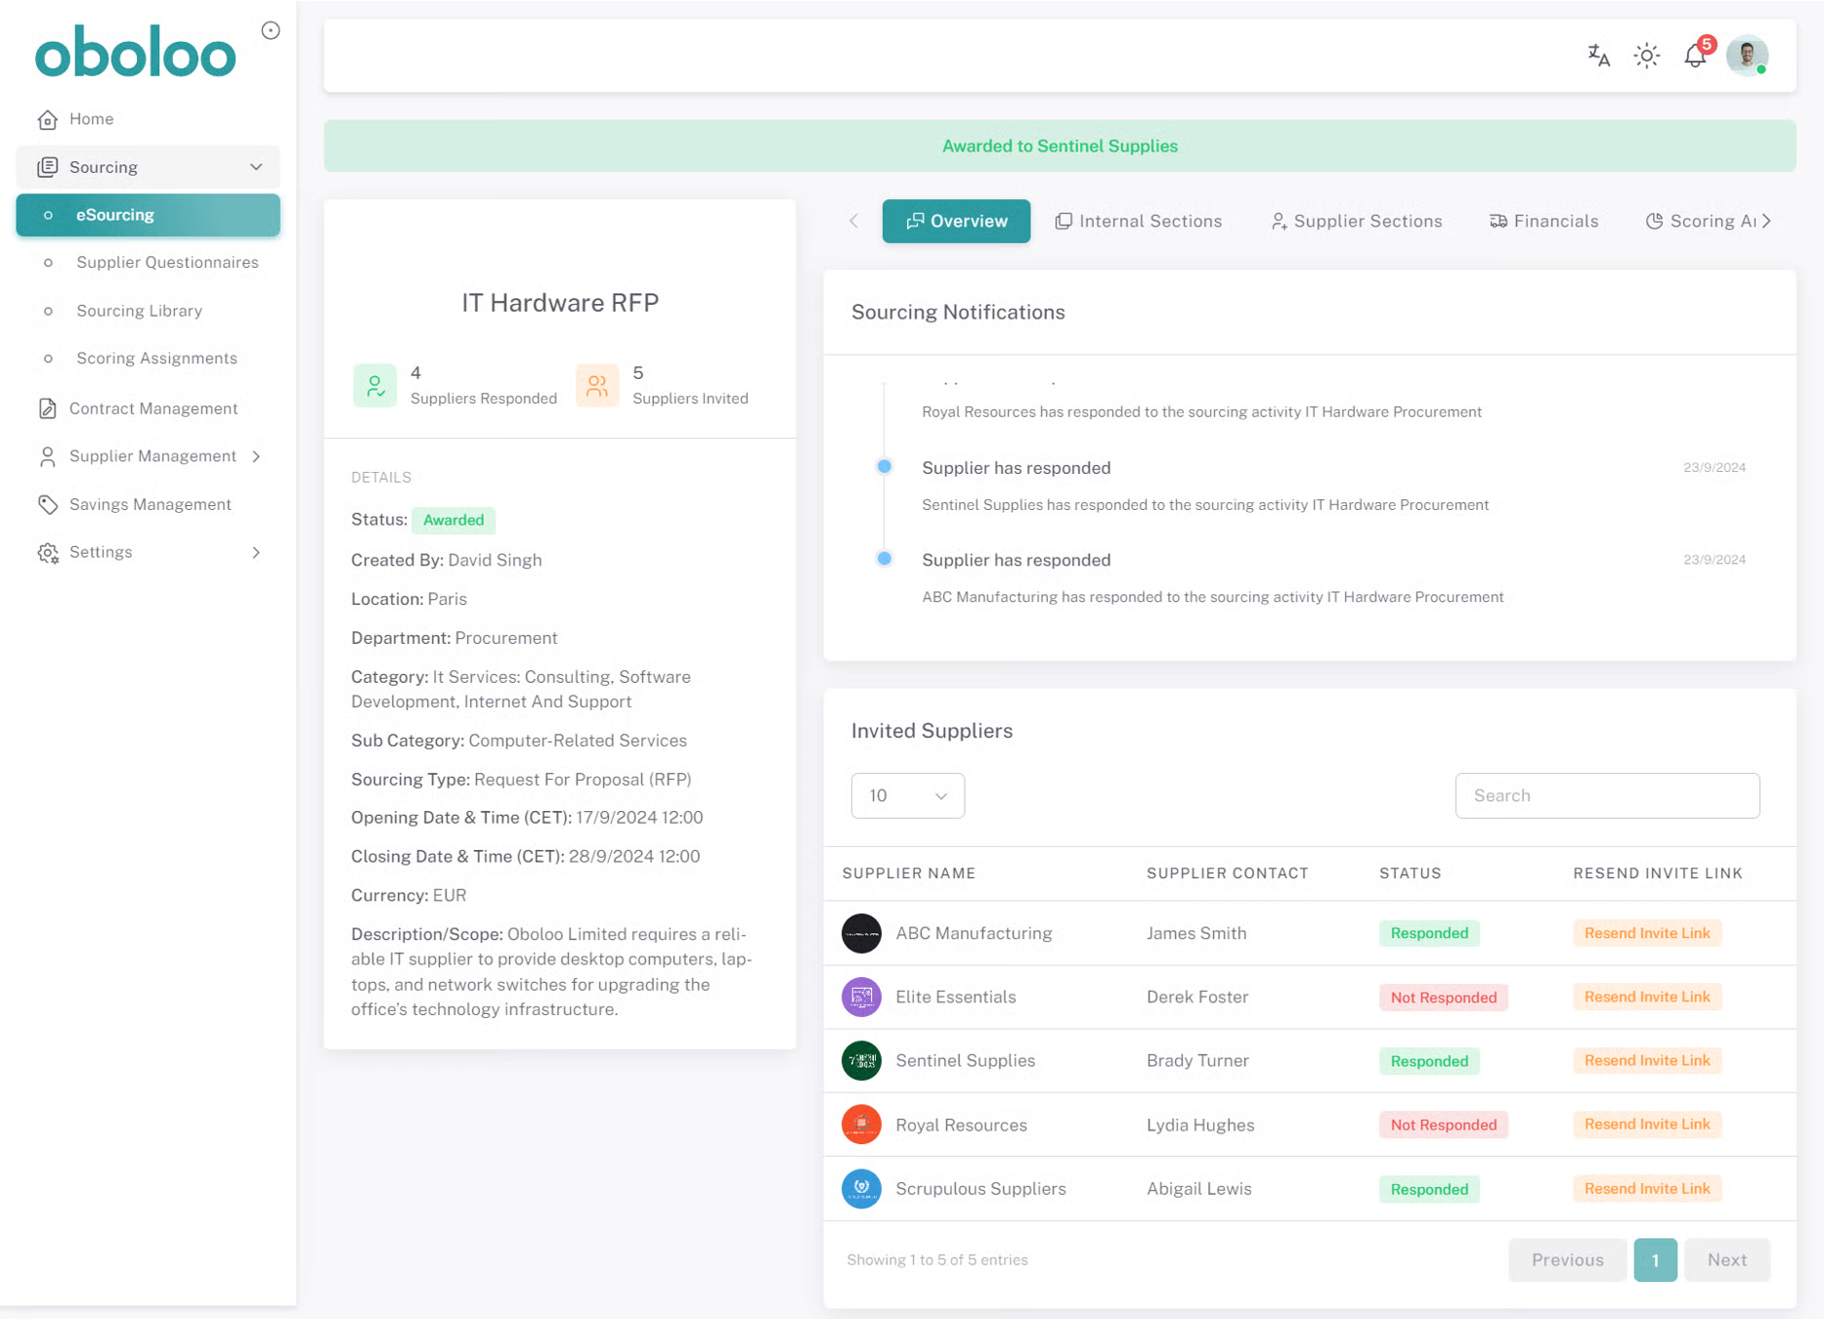Click Elite Essentials Not Responded status
This screenshot has height=1319, width=1824.
(1444, 998)
